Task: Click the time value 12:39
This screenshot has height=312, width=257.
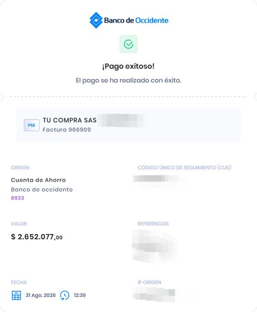Action: point(80,295)
